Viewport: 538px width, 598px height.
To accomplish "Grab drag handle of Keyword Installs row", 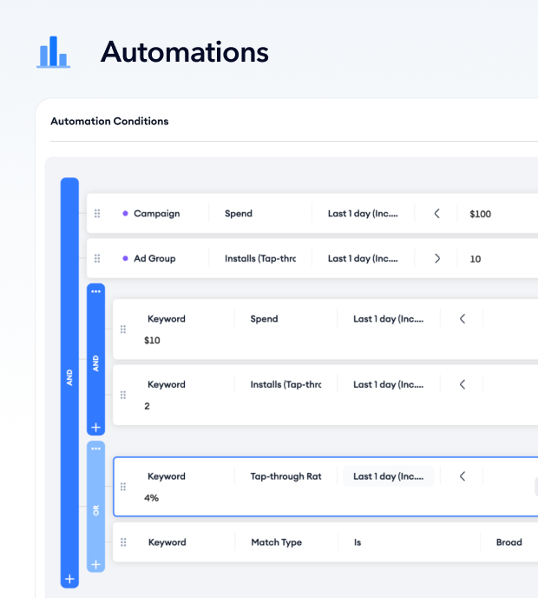I will [x=123, y=395].
